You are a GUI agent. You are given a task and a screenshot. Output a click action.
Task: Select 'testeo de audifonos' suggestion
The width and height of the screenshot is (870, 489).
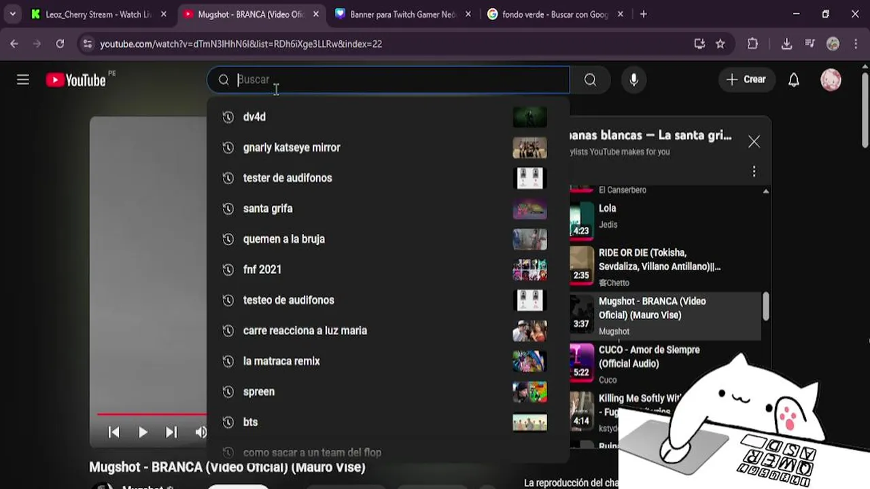point(388,300)
